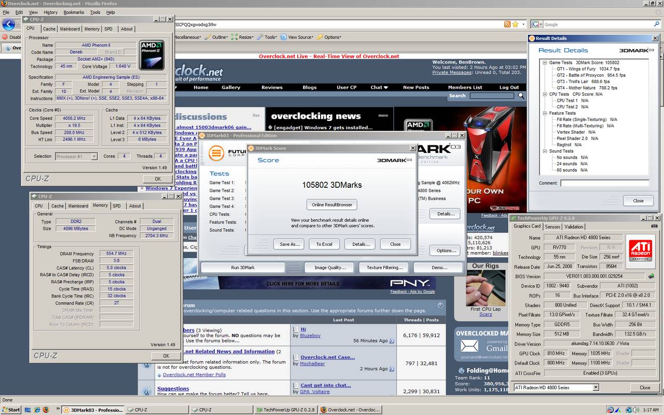664x415 pixels.
Task: Switch to the Mainboard tab in top CPU-Z
Action: click(70, 29)
